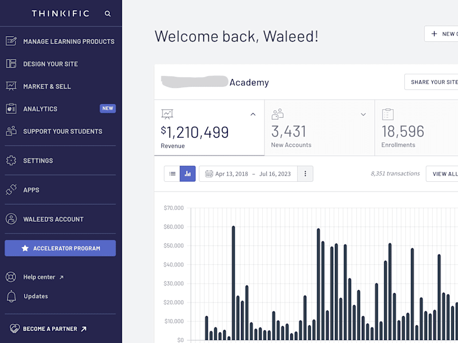Click the Manage Learning Products icon
Image resolution: width=458 pixels, height=343 pixels.
pos(11,41)
